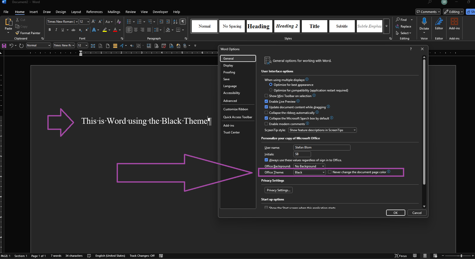Apply Strikethrough formatting
475x259 pixels.
coord(73,30)
